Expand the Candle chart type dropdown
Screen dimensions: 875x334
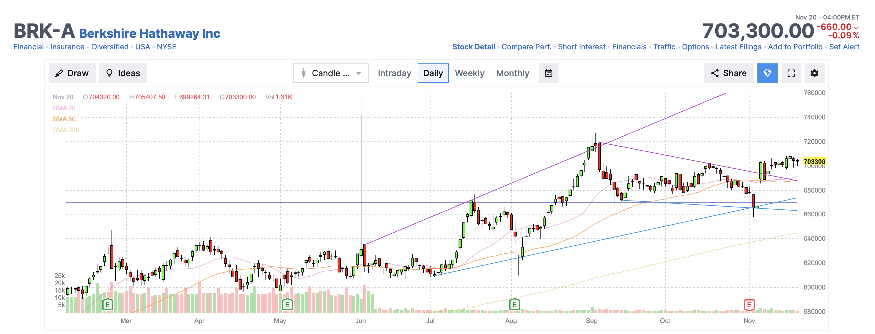pos(331,73)
